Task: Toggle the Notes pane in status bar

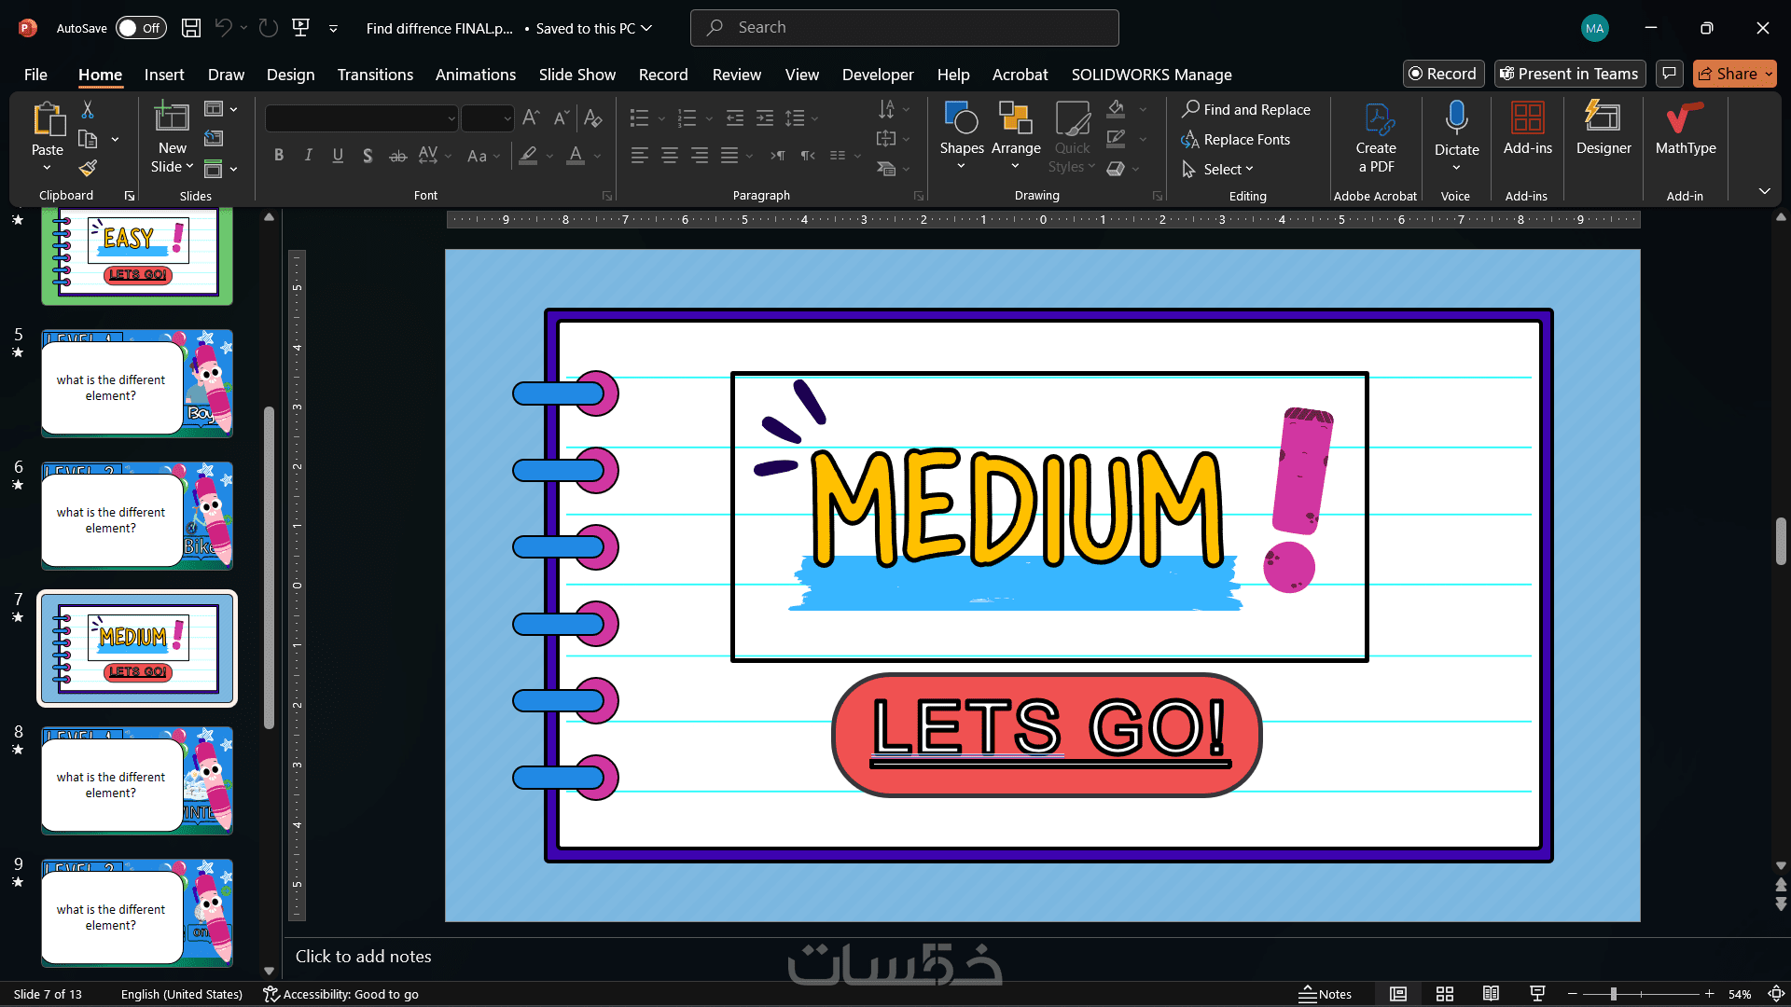Action: tap(1325, 994)
